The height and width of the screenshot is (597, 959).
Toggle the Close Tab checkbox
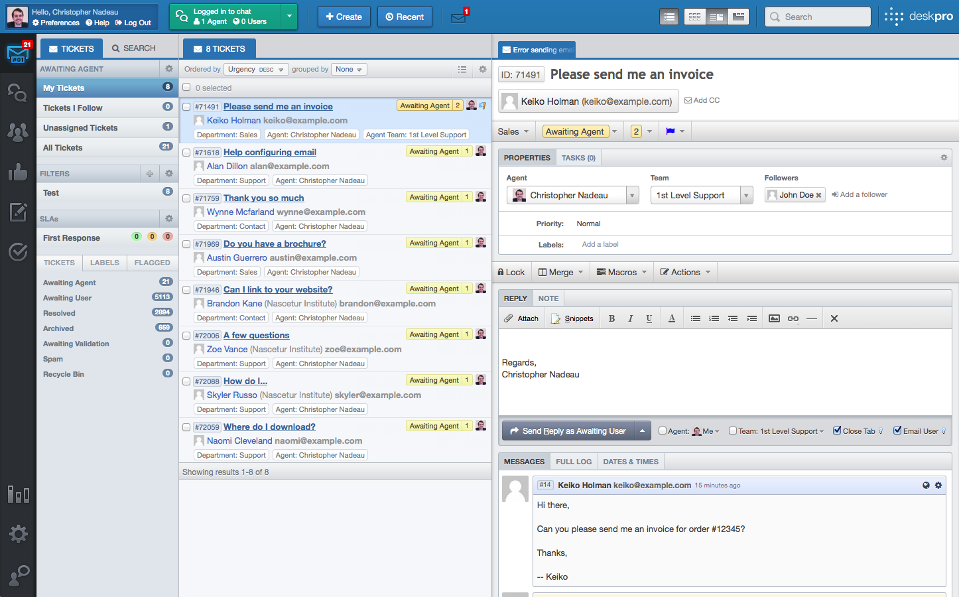[x=837, y=431]
